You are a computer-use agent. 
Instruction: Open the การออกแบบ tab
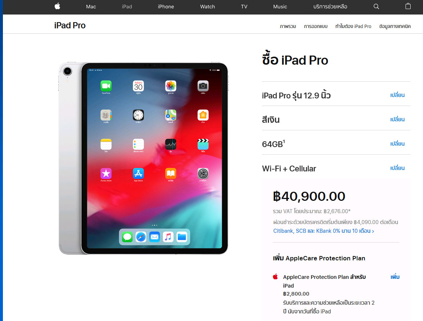pos(316,26)
